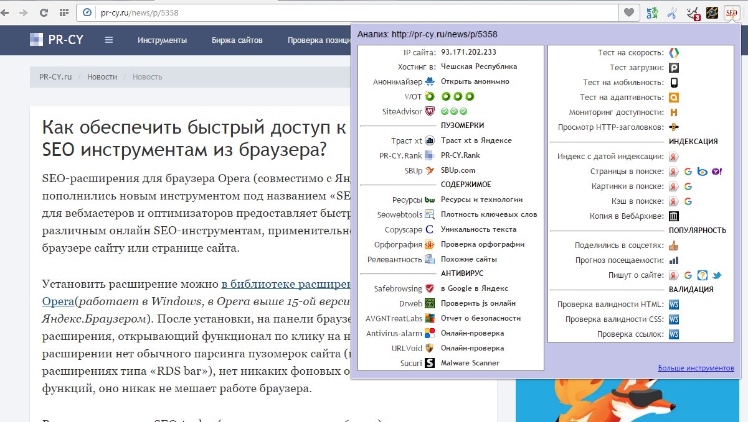Open the hamburger menu next to PR-CY logo

pos(109,40)
